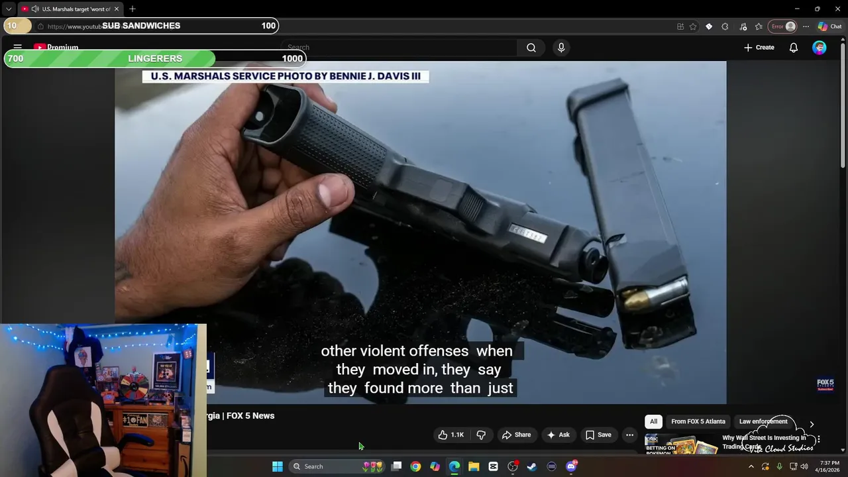Open Edge extensions puzzle icon

(x=725, y=26)
